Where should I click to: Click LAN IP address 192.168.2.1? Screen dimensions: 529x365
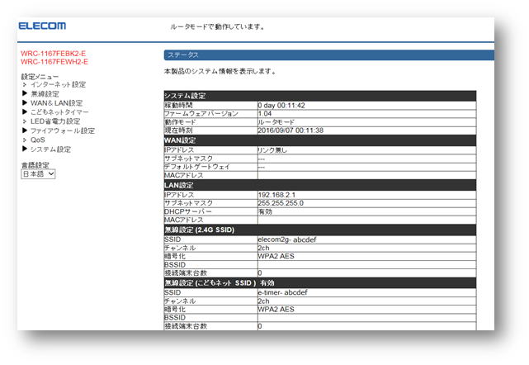tap(276, 195)
